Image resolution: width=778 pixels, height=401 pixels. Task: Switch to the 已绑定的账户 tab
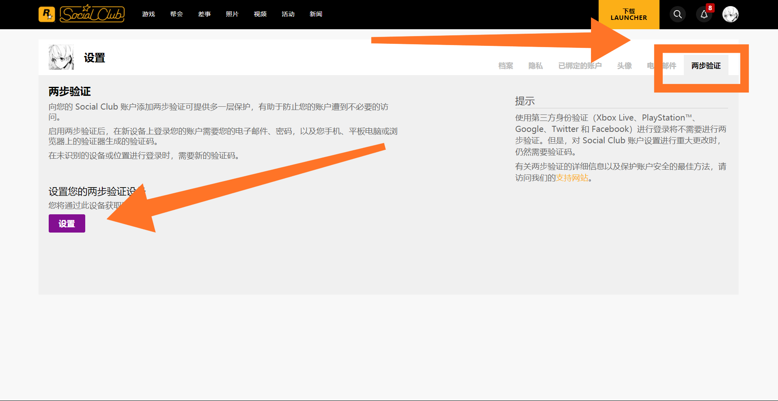580,66
